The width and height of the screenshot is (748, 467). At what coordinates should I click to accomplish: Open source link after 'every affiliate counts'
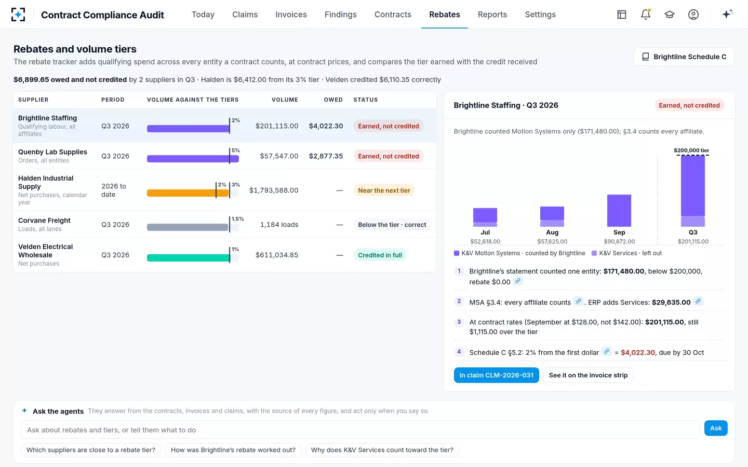[579, 301]
